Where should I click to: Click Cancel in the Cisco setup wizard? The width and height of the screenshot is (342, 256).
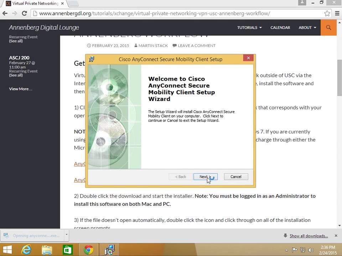pos(236,177)
